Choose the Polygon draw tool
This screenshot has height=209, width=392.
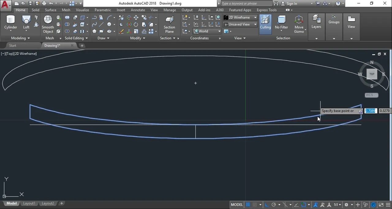pos(94,31)
